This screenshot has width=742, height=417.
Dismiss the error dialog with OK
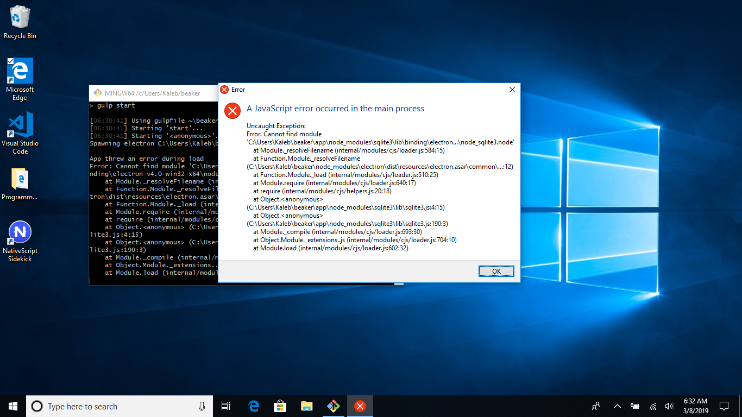(495, 271)
